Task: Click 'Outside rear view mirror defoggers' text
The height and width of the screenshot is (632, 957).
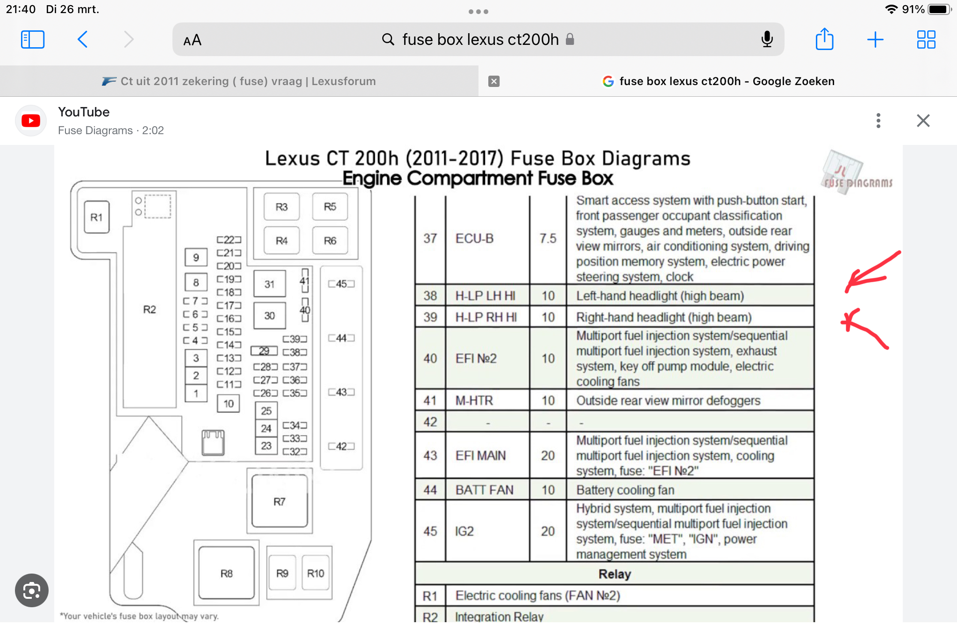Action: (x=668, y=401)
